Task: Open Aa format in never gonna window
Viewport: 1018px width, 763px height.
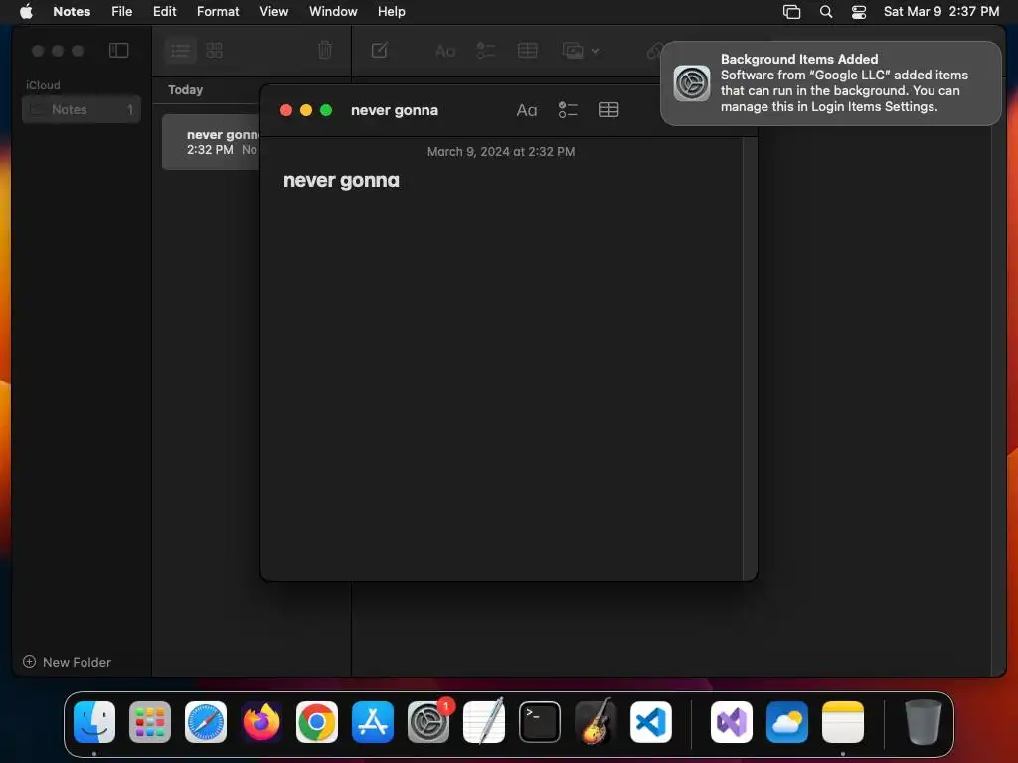Action: point(527,110)
